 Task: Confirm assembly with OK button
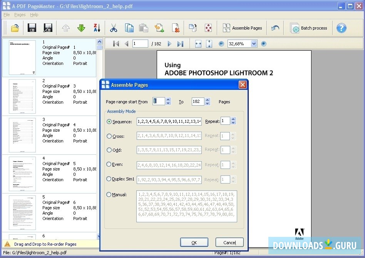coord(194,242)
